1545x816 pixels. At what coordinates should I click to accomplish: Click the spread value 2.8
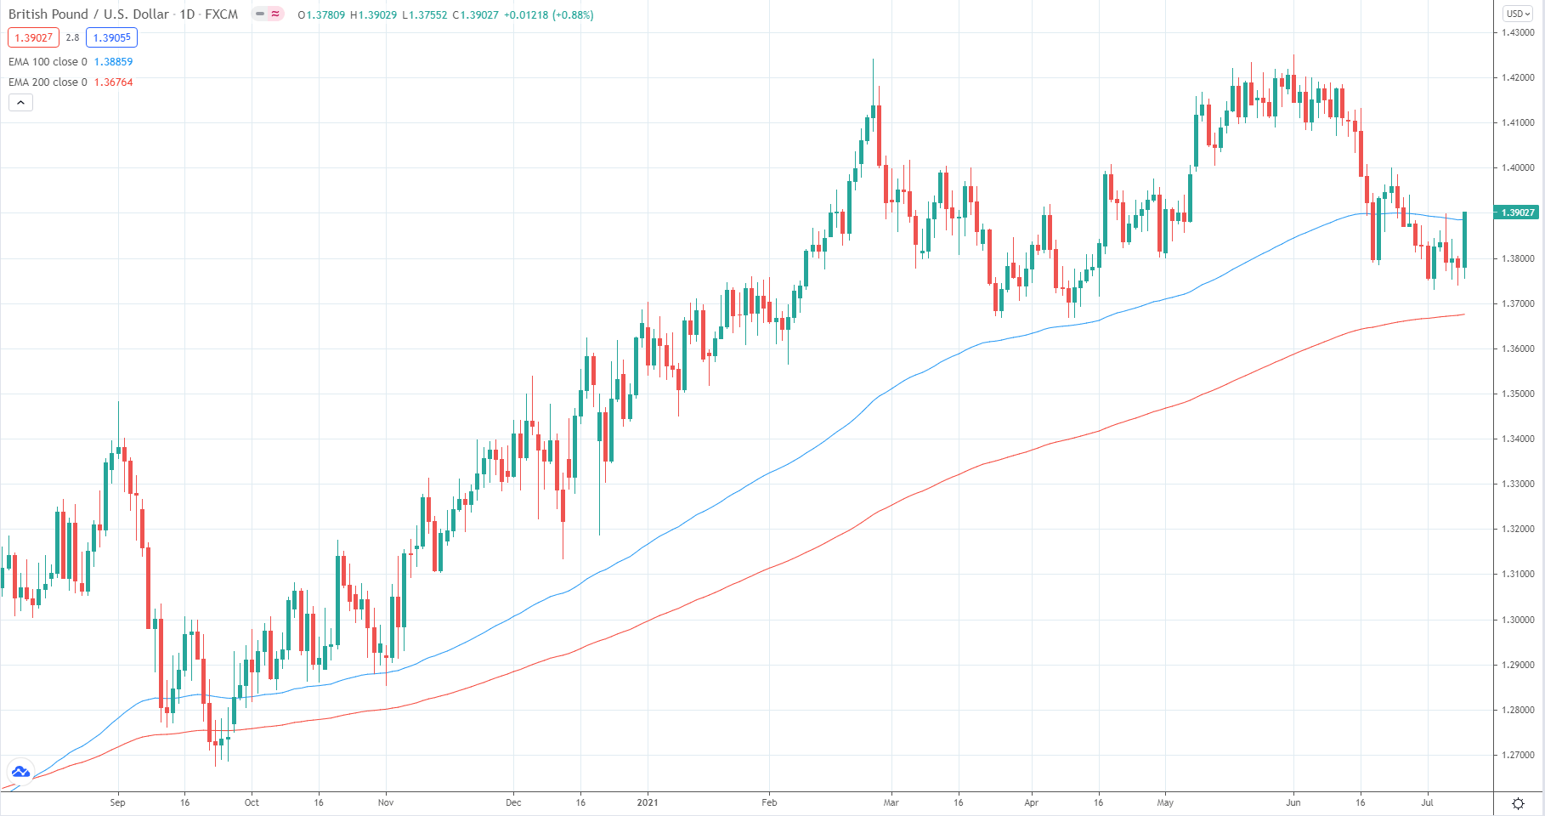tap(72, 37)
